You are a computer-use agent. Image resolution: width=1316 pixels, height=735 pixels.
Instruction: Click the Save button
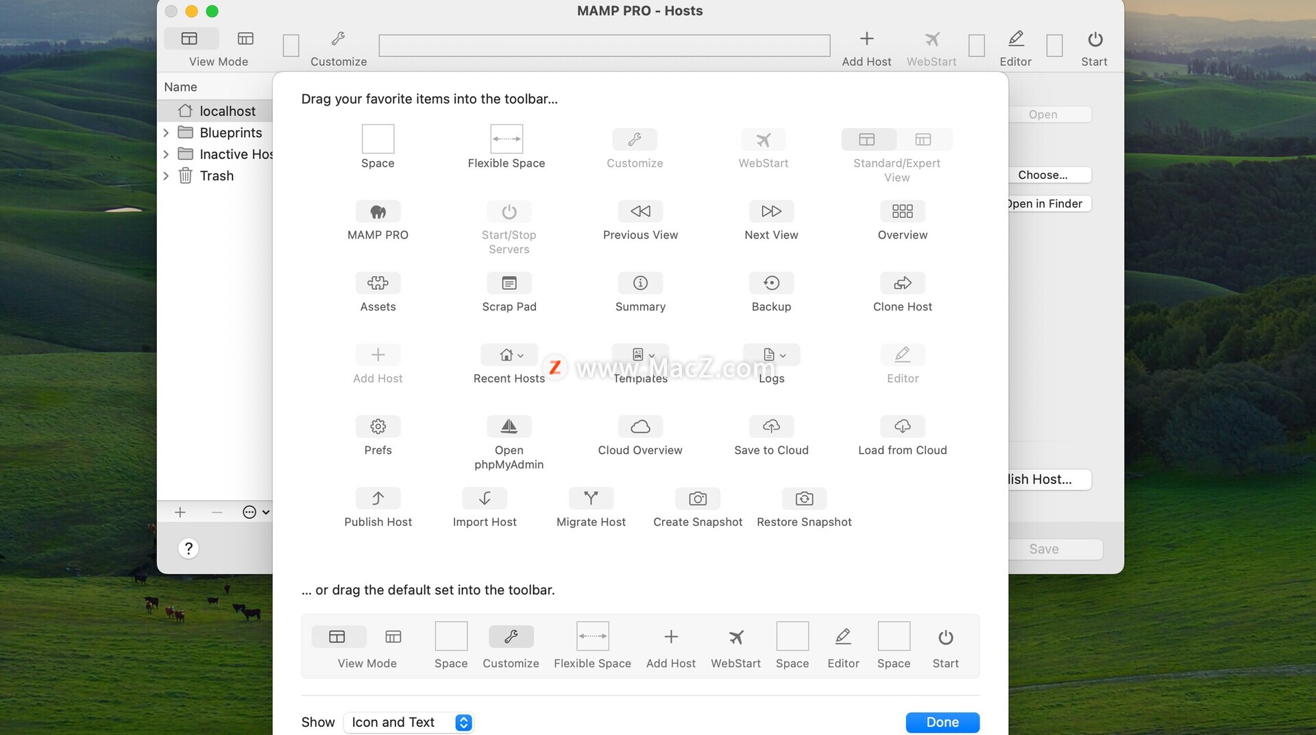click(1056, 549)
